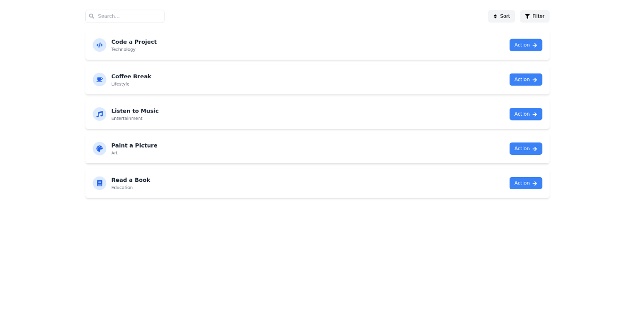Click the up-down arrows icon on Sort
The image size is (635, 333).
click(495, 16)
